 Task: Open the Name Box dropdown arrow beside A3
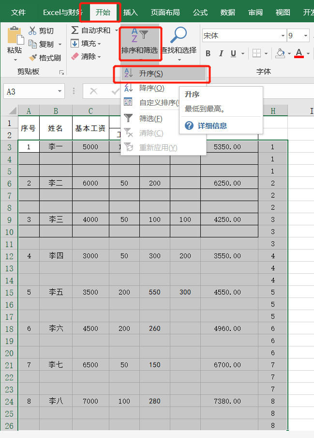pos(60,91)
